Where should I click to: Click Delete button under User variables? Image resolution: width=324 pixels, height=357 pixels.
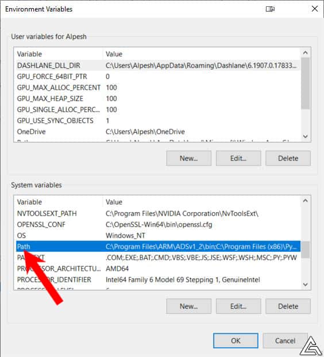coord(288,158)
